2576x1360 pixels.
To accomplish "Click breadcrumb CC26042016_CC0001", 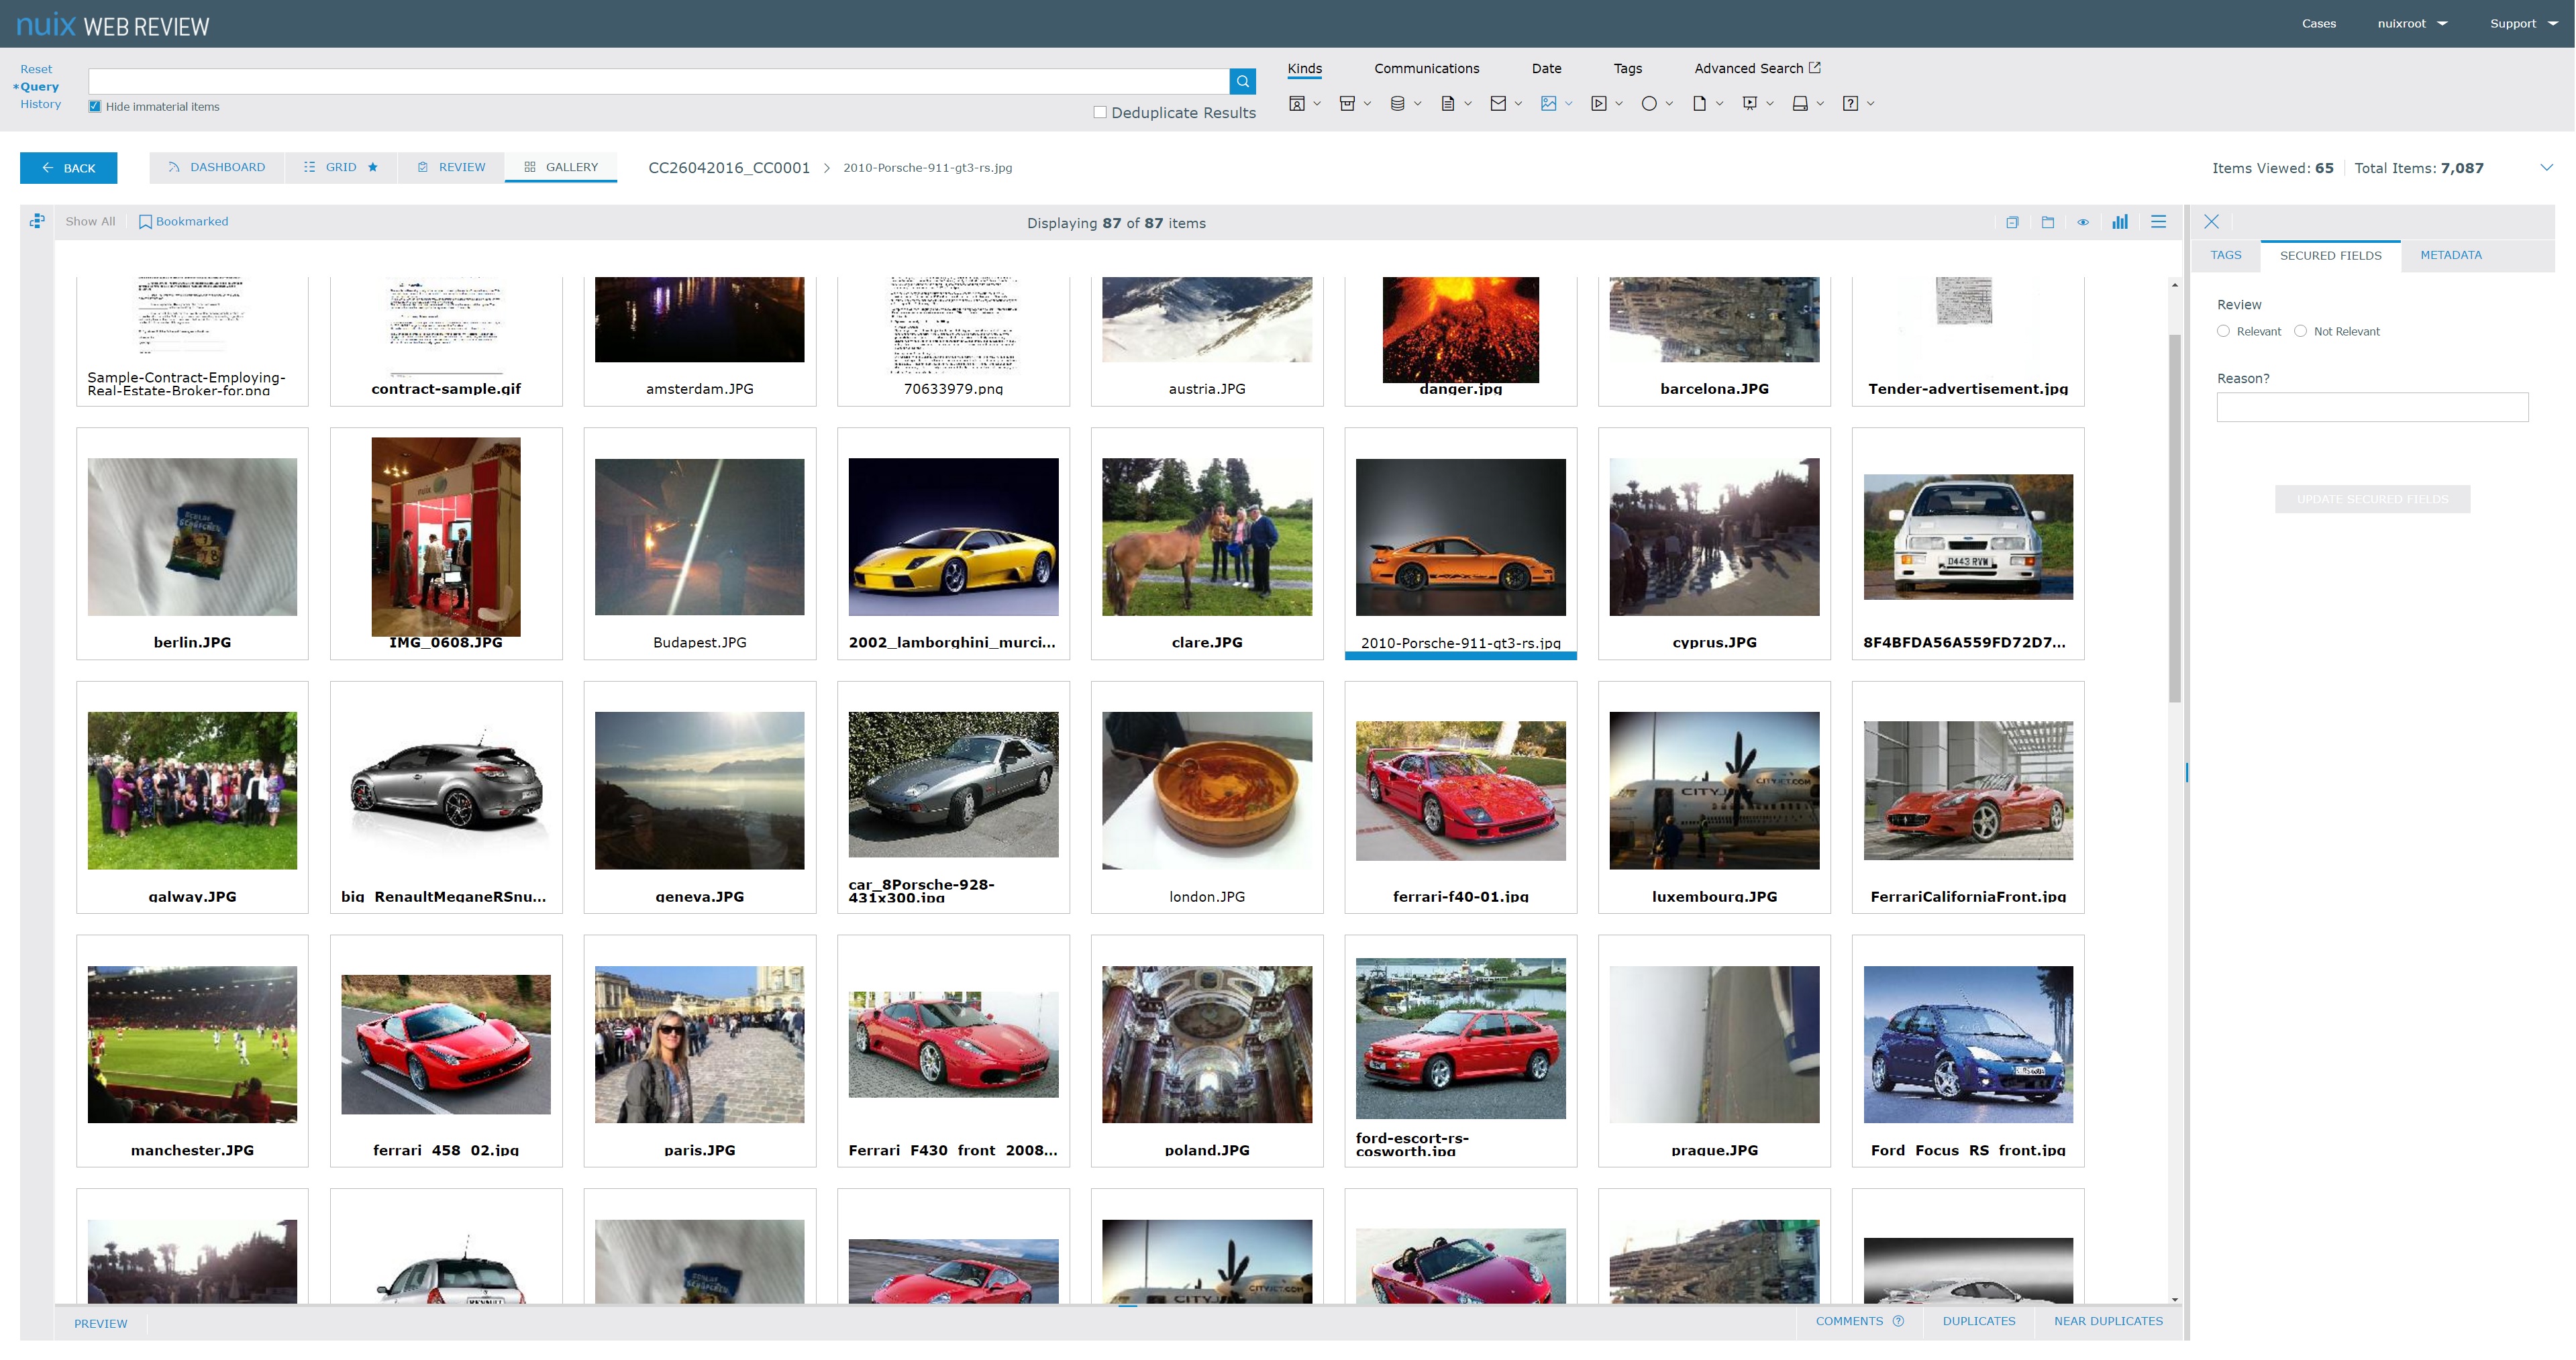I will [729, 167].
